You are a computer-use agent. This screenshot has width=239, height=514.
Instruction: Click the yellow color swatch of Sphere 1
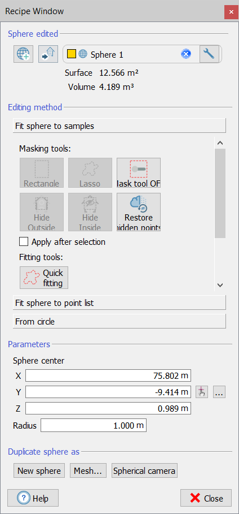[72, 54]
